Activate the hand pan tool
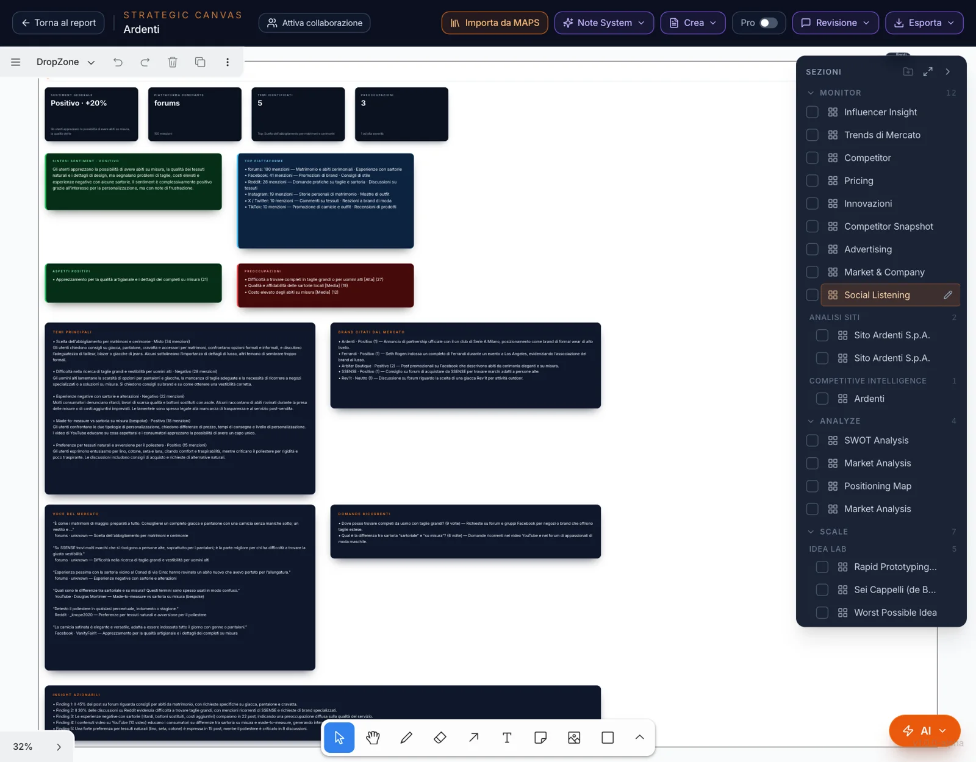976x762 pixels. click(373, 738)
